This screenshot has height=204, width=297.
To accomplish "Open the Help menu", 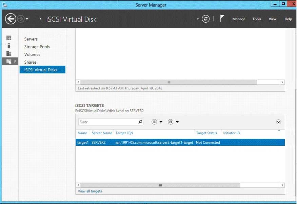I will (288, 19).
